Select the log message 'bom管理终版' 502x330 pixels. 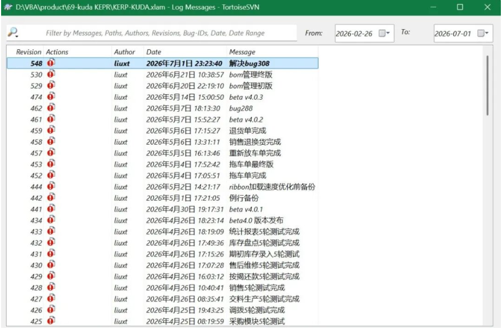(x=250, y=75)
